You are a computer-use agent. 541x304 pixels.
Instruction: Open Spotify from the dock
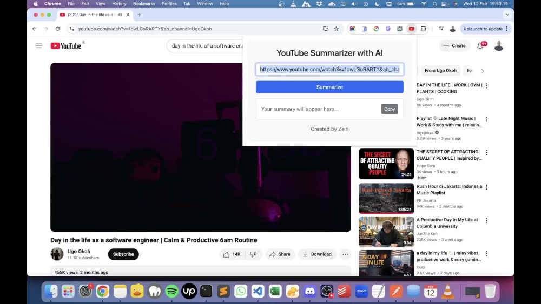[172, 291]
